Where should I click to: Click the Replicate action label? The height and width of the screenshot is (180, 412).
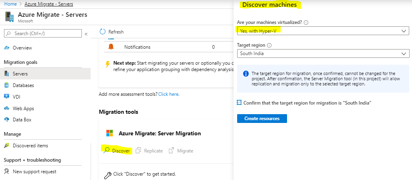coord(153,151)
